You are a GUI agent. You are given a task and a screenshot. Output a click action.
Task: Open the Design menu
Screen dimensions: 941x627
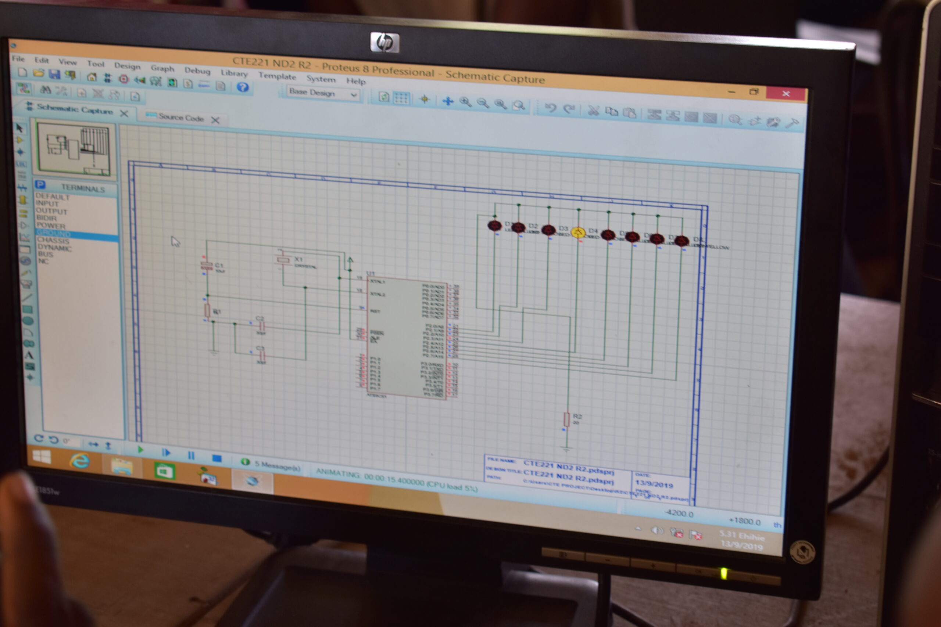(x=127, y=66)
